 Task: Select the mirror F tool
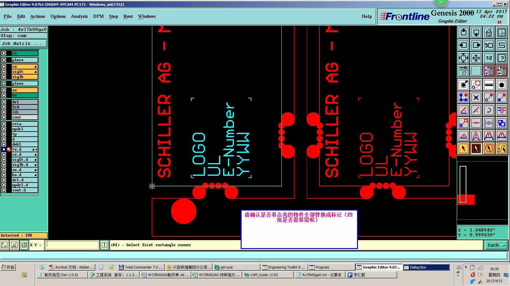click(502, 110)
